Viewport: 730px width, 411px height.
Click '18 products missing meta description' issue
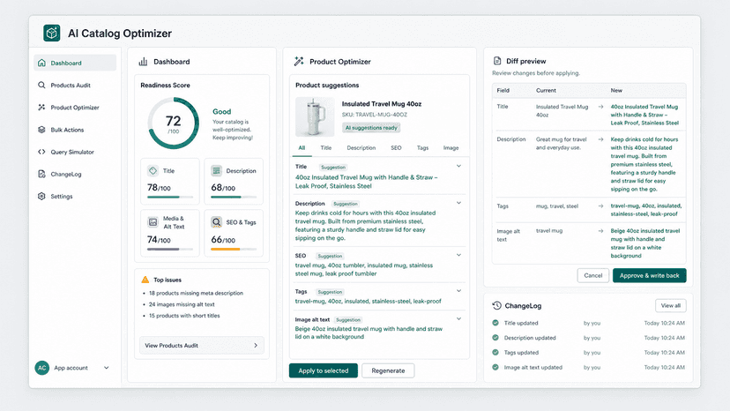click(x=196, y=293)
